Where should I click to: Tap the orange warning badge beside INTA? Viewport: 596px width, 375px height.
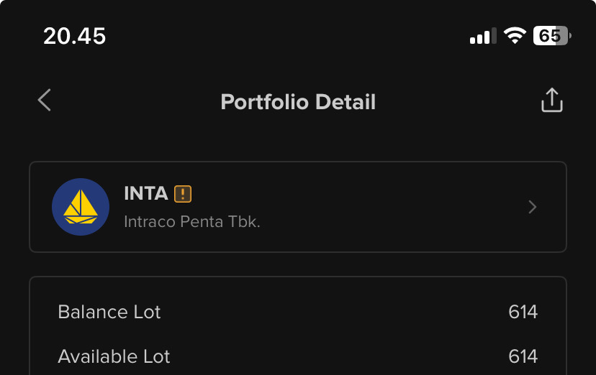coord(183,194)
